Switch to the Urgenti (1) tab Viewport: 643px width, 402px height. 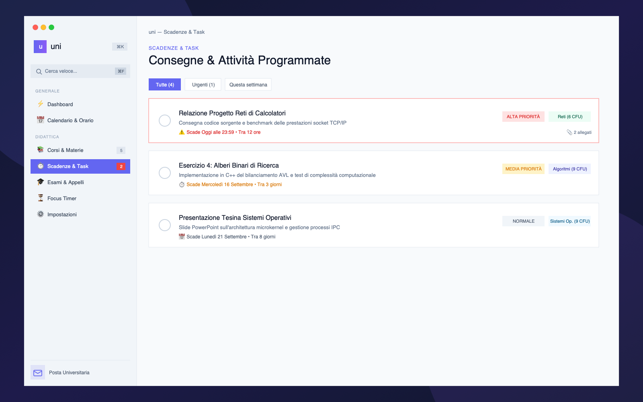pos(203,85)
